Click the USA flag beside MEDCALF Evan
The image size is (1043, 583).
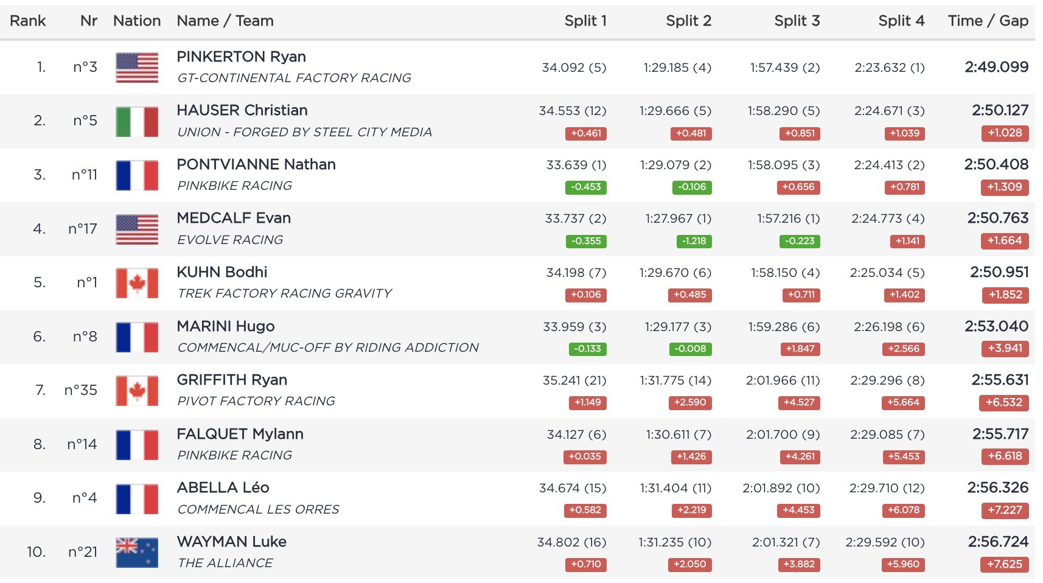coord(137,229)
